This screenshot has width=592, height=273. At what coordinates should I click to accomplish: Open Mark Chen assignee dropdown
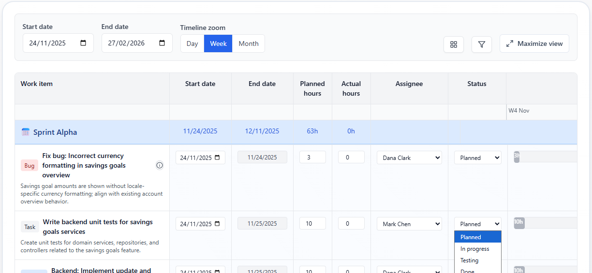409,224
